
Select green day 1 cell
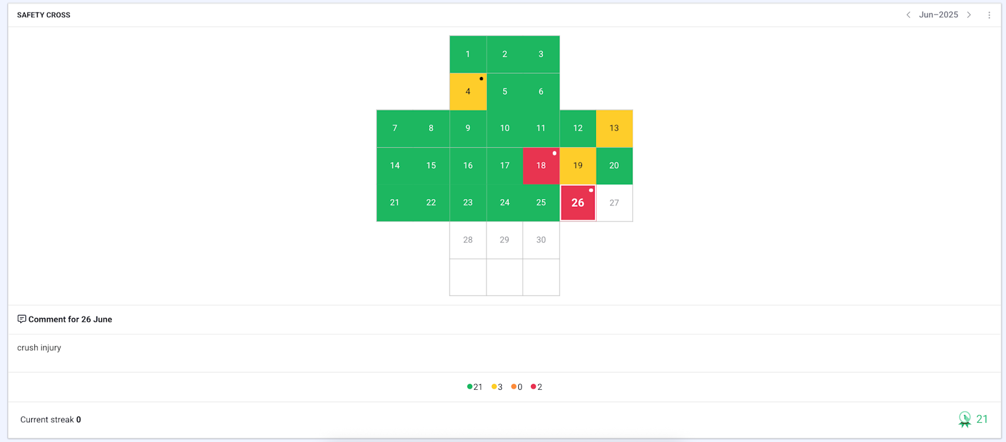468,55
